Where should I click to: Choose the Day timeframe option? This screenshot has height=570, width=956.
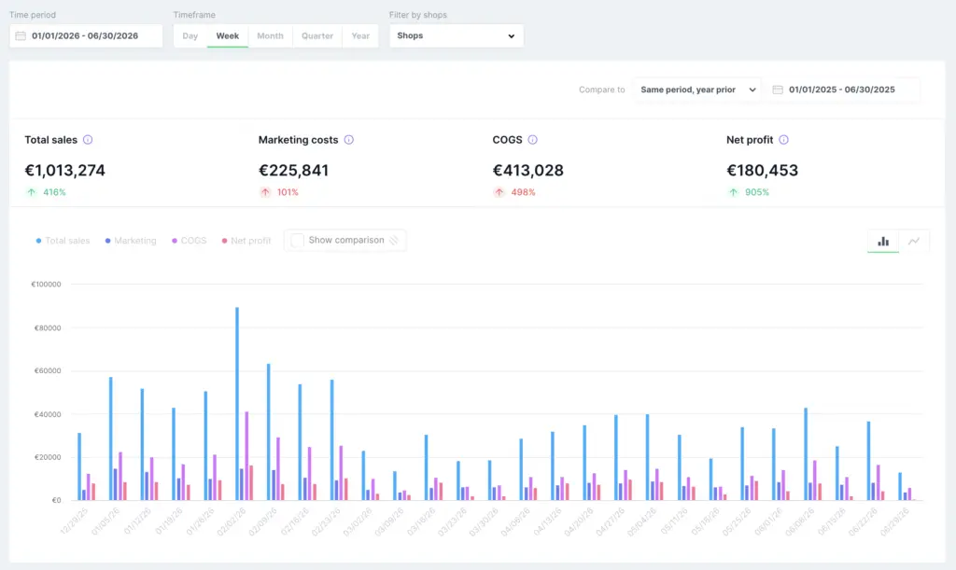190,36
